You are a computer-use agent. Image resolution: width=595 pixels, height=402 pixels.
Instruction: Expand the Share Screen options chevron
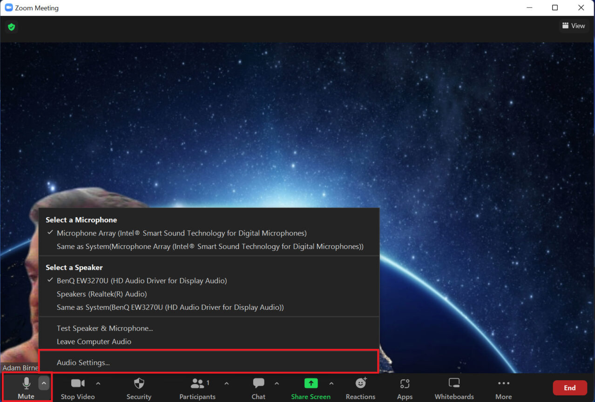pos(331,383)
